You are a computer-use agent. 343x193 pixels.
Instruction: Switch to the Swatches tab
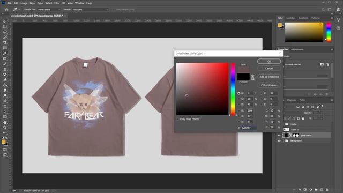point(290,18)
